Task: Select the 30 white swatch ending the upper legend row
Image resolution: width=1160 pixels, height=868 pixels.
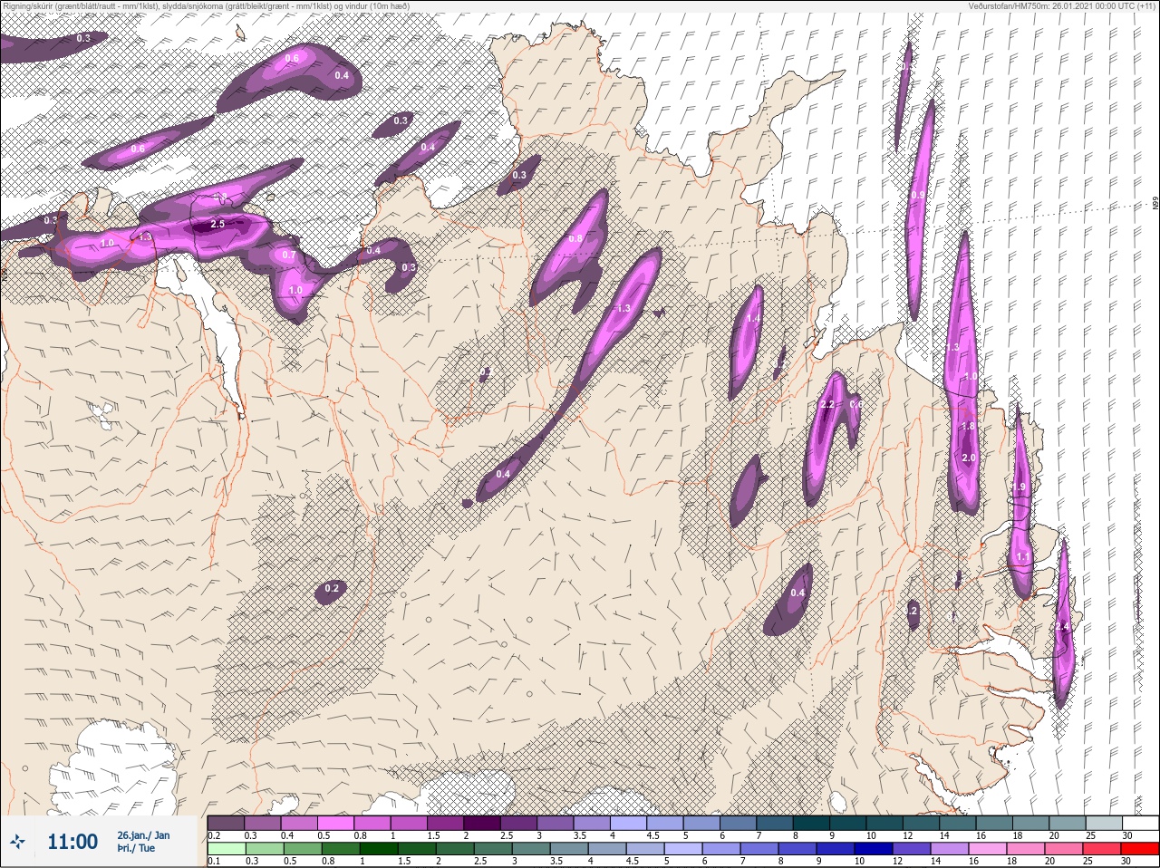Action: [1140, 822]
